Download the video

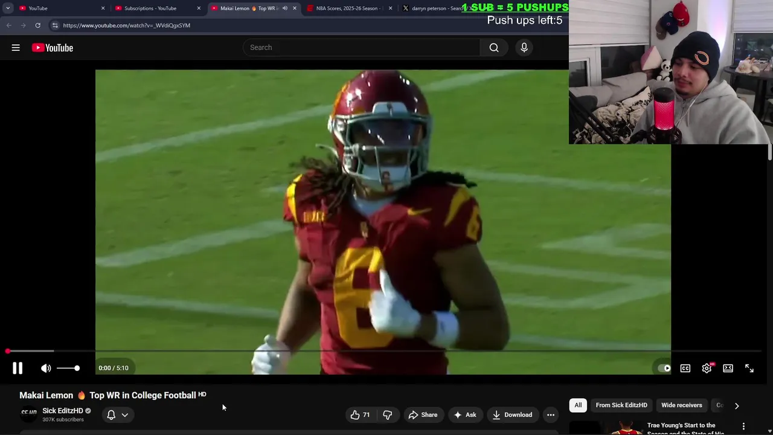(512, 415)
